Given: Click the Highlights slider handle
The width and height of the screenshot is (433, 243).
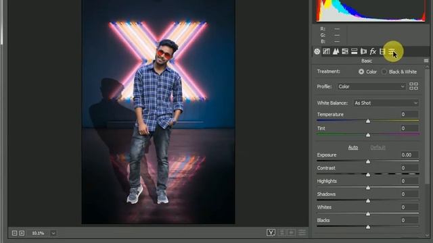Looking at the screenshot, I should [368, 188].
